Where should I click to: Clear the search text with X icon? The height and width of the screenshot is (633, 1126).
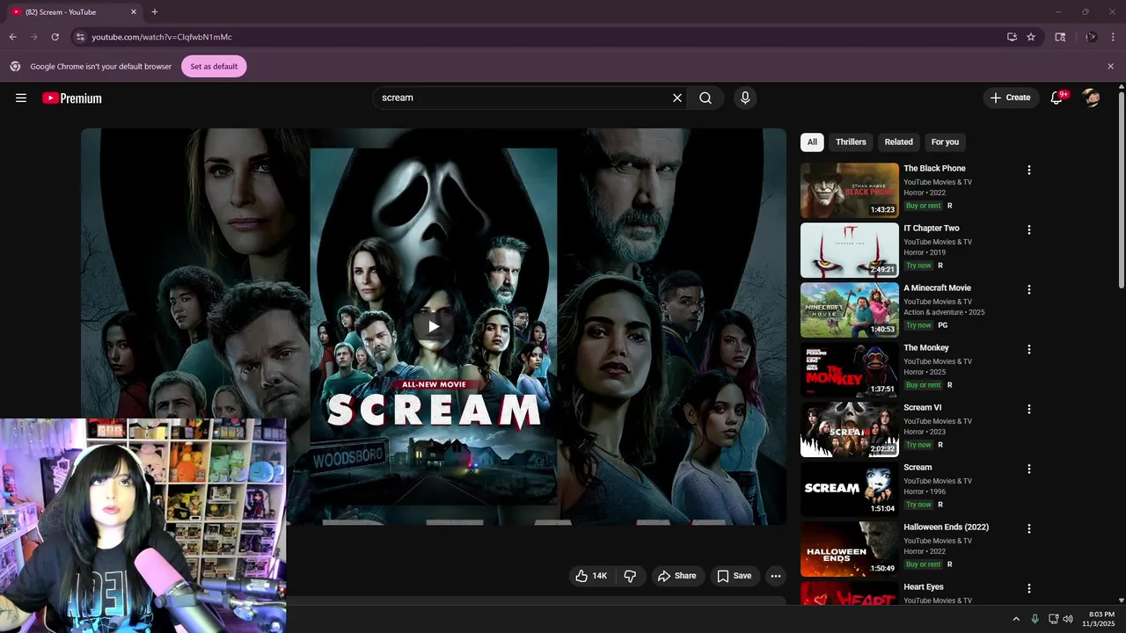(677, 98)
